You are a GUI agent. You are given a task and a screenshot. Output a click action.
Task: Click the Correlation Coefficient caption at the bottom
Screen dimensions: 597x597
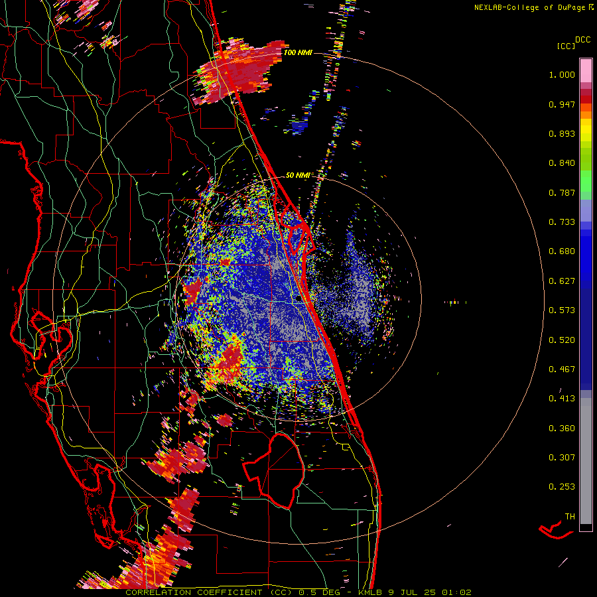pos(298,592)
